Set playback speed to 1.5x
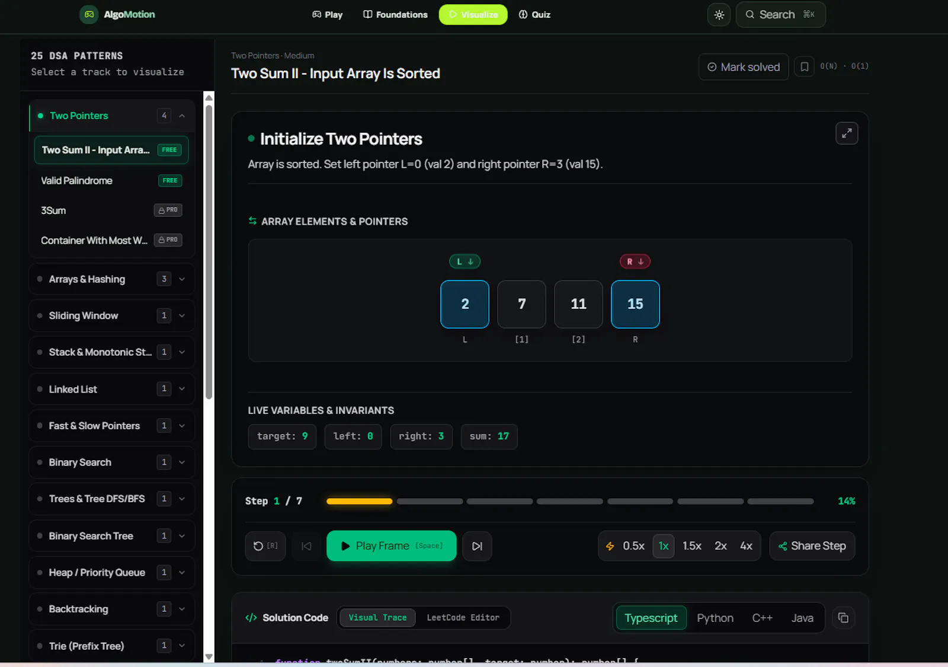This screenshot has height=667, width=948. click(691, 545)
